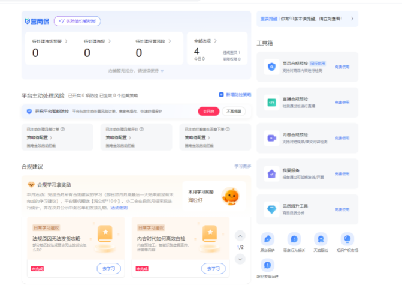Open the 品质提升工具 diamond icon
Screen dimensions: 402x285
point(271,209)
